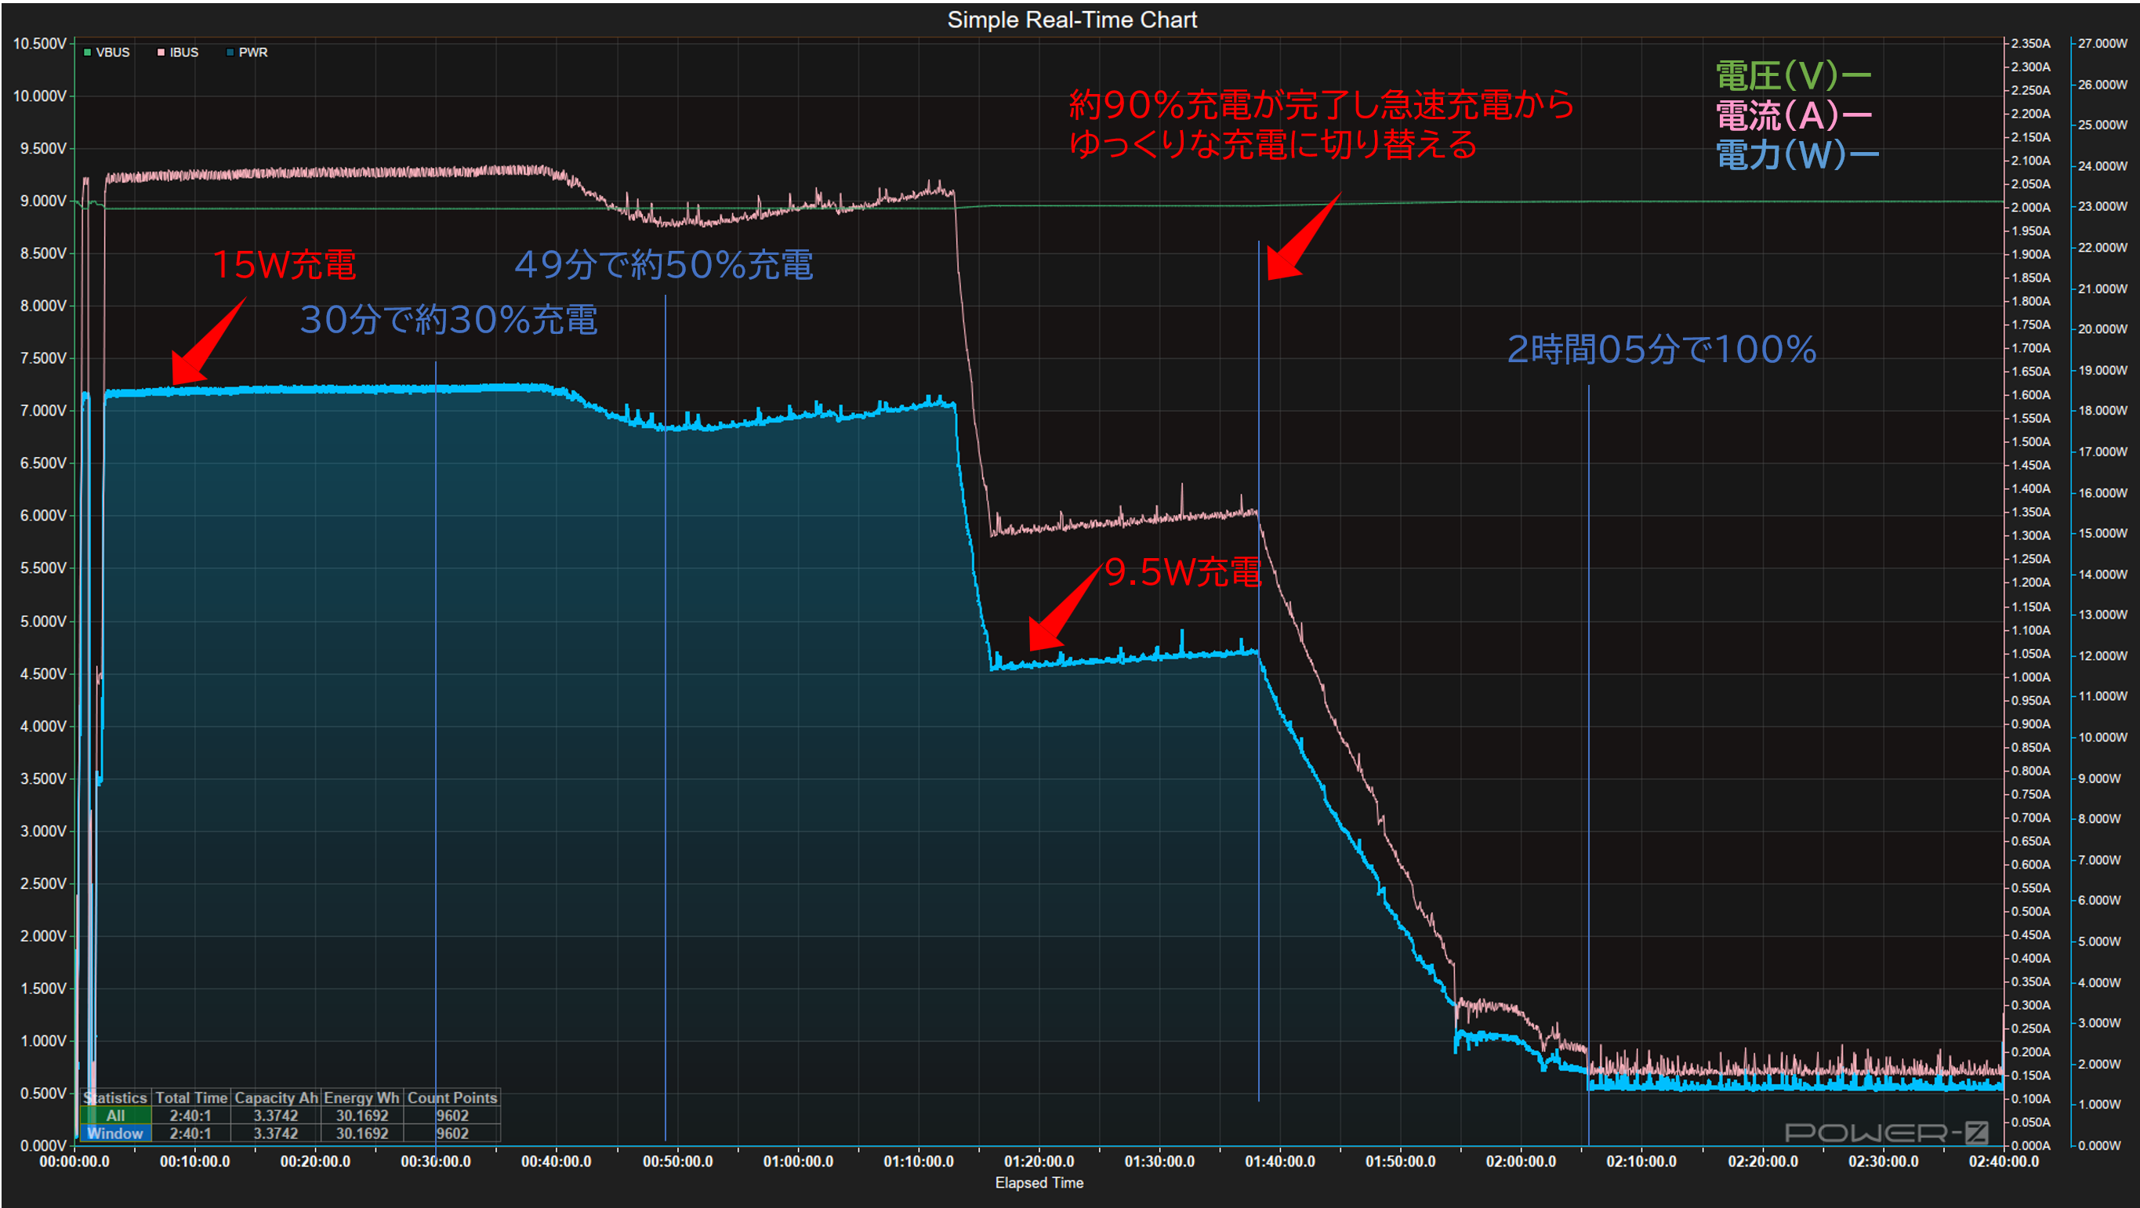
Task: Click the 2.000A current axis label
Action: (2030, 208)
